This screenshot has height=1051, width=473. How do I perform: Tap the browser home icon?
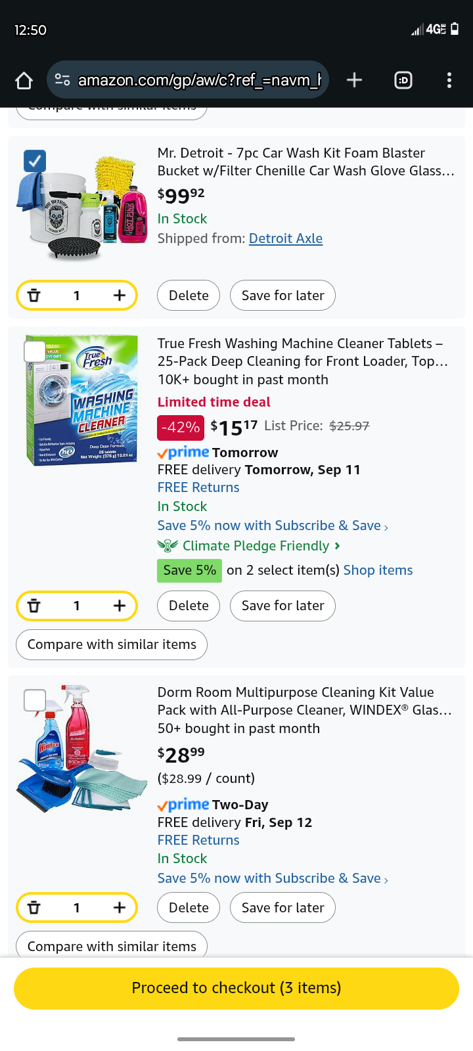click(24, 80)
